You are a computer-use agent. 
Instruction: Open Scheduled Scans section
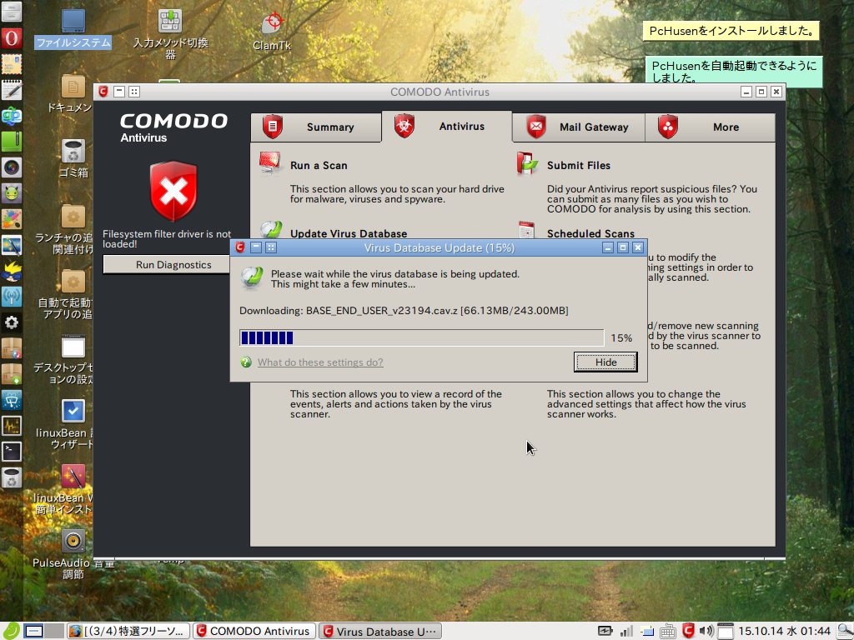(x=590, y=233)
